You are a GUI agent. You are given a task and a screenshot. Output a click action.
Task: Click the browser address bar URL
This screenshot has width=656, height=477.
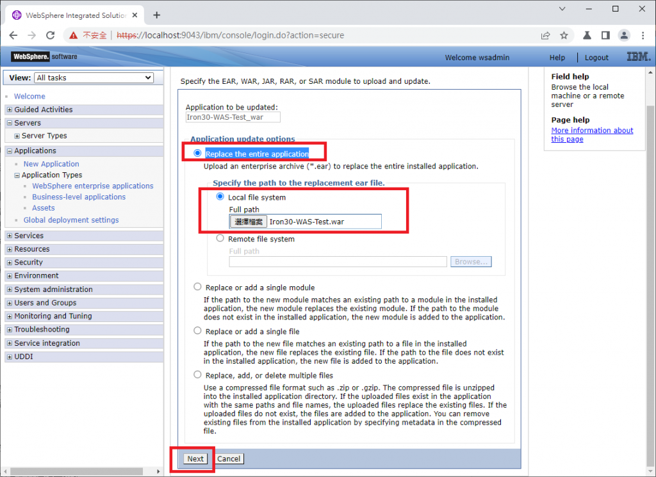(230, 35)
